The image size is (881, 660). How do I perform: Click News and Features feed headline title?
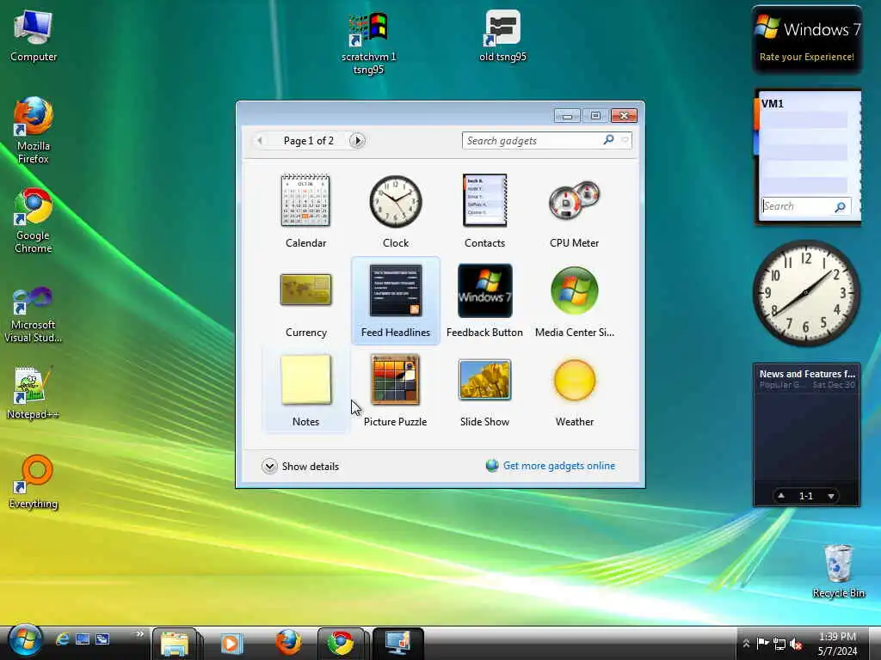[x=807, y=374]
